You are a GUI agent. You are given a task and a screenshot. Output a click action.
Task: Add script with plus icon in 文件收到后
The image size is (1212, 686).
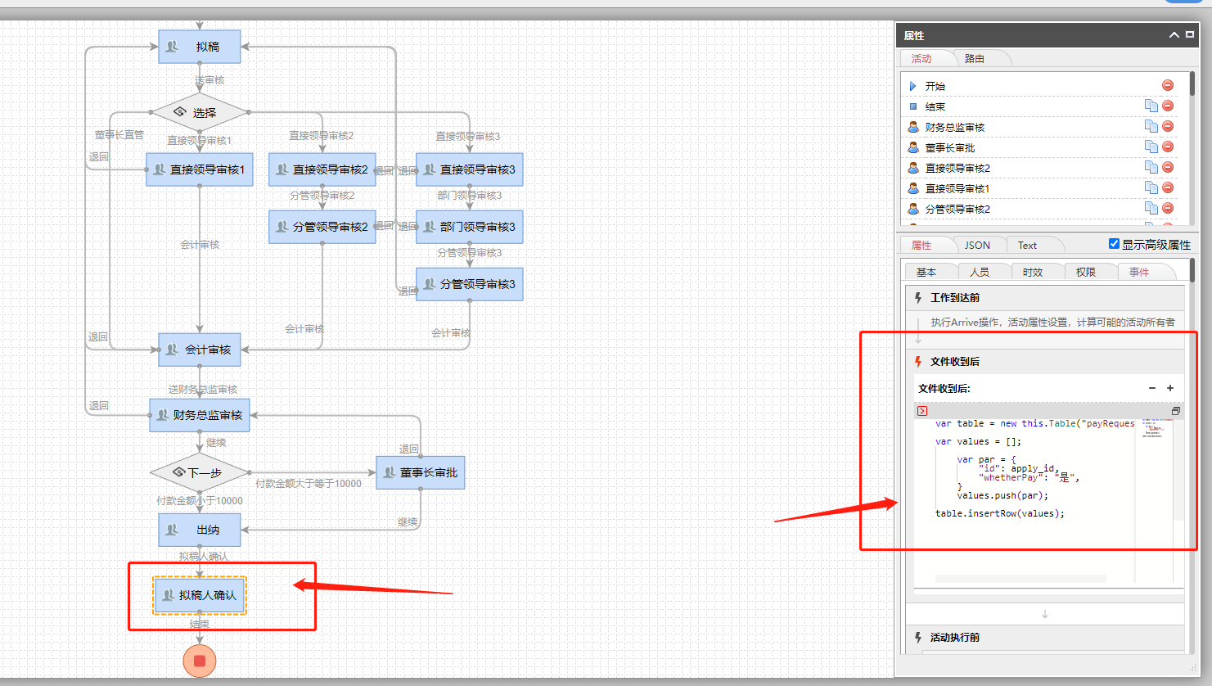tap(1170, 388)
